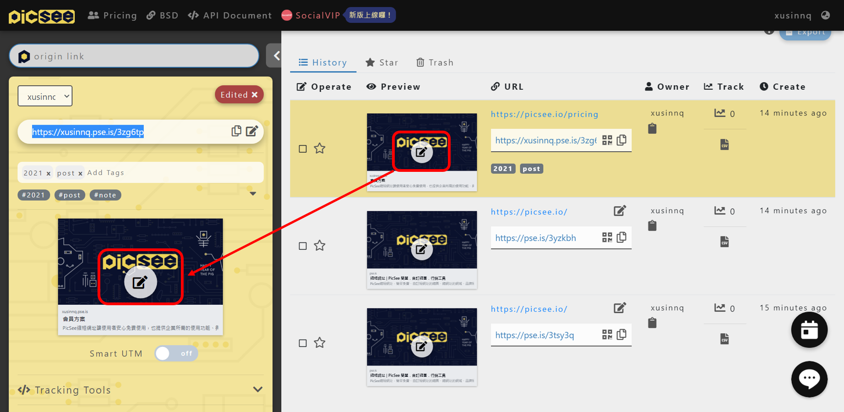Open the xusinnq domain dropdown
The width and height of the screenshot is (844, 412).
45,96
